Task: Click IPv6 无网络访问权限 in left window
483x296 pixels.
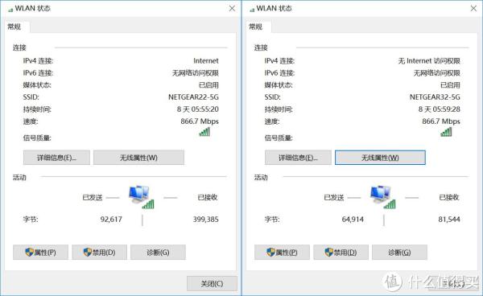Action: pos(196,73)
